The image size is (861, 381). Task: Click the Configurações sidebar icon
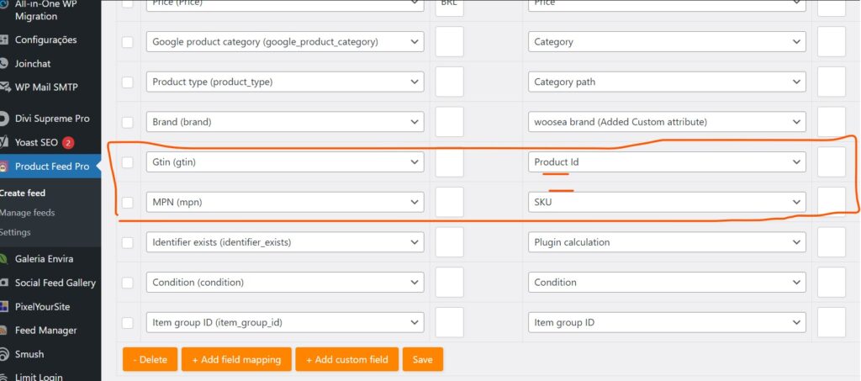pyautogui.click(x=5, y=40)
